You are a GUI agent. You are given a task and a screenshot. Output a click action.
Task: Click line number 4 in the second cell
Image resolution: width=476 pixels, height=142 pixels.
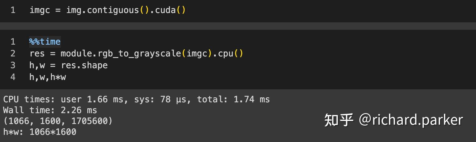point(13,77)
